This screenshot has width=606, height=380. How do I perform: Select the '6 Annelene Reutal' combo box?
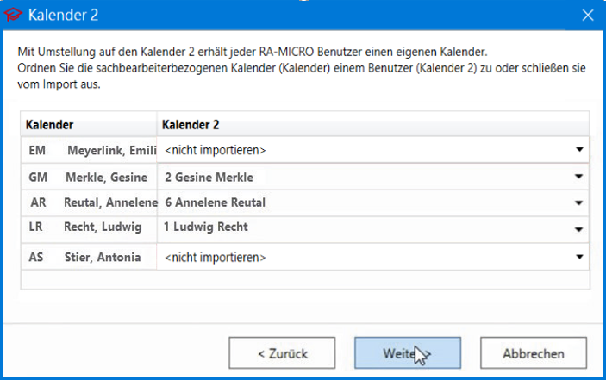372,203
